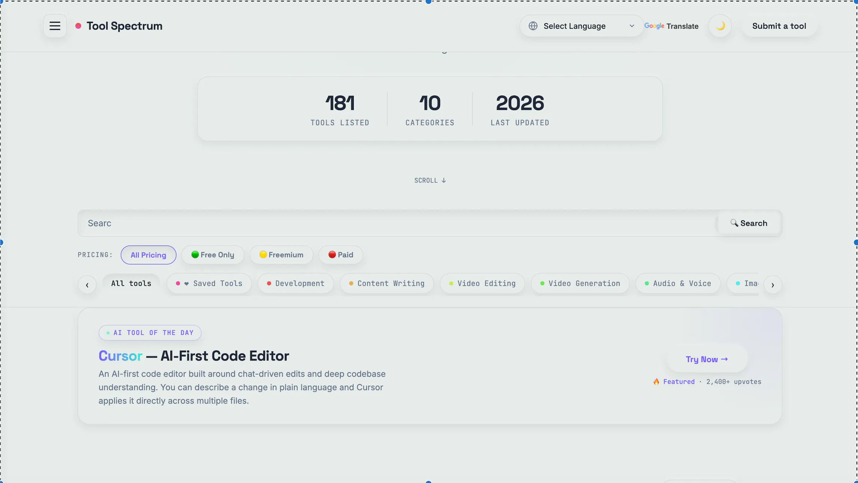Click Try Now for Cursor
This screenshot has width=858, height=483.
point(707,359)
